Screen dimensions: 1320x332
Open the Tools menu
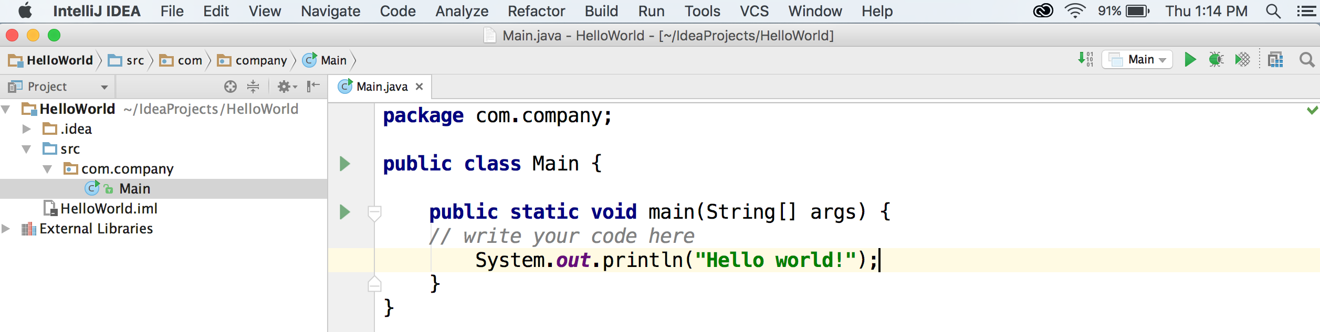pos(702,11)
